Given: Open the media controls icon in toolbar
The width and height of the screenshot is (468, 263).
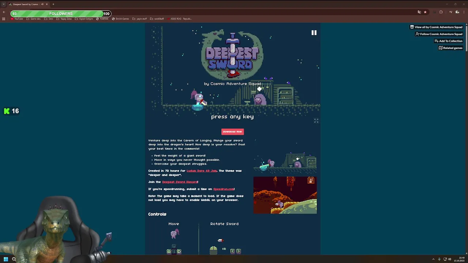Looking at the screenshot, I should pyautogui.click(x=451, y=12).
